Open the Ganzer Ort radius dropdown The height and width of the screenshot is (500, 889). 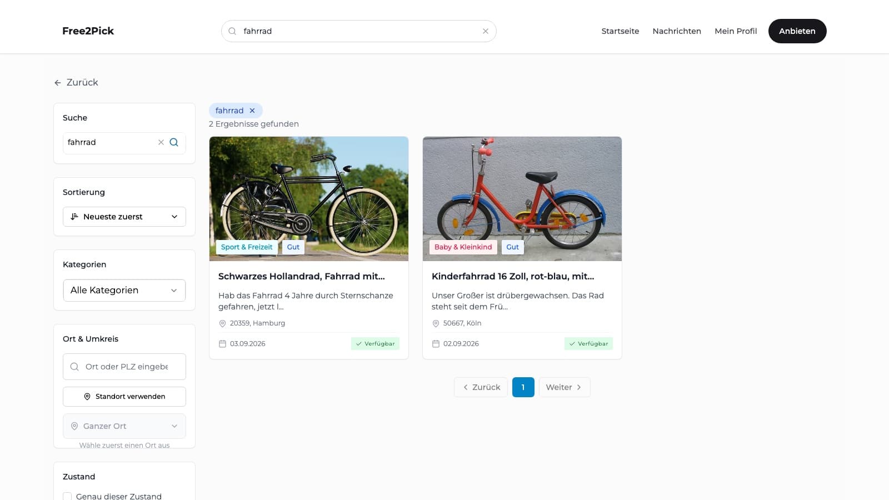point(124,426)
